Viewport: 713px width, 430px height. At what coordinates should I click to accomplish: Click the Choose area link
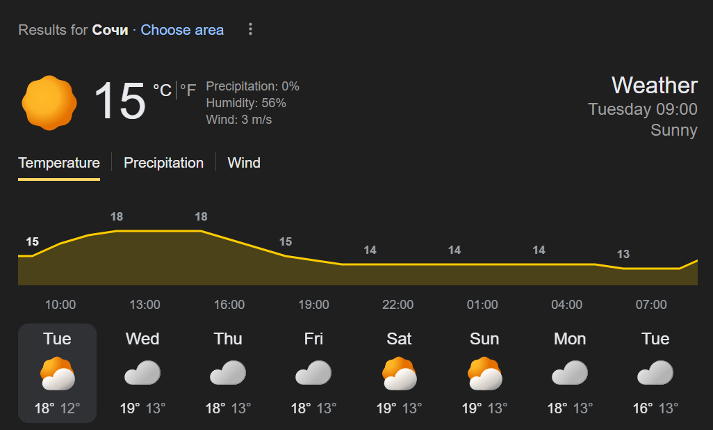pyautogui.click(x=182, y=30)
